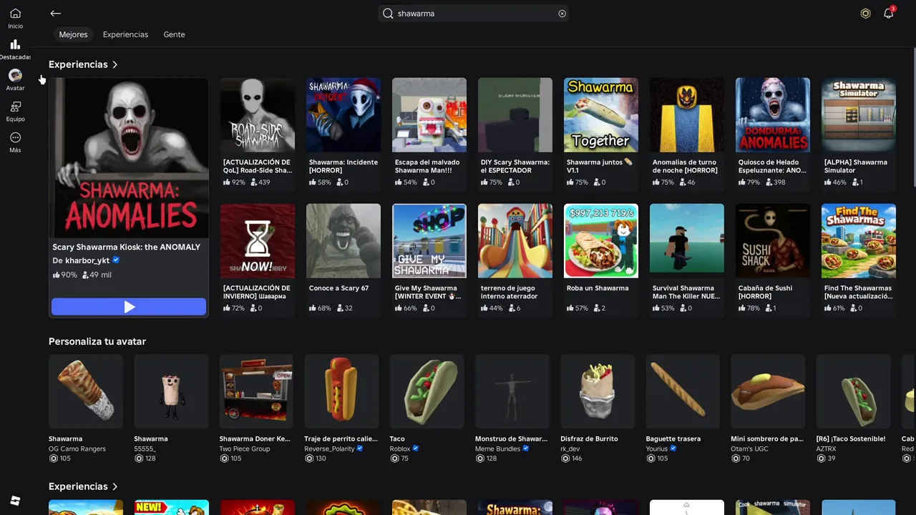The height and width of the screenshot is (515, 916).
Task: Open the Equipo icon in sidebar
Action: point(15,107)
